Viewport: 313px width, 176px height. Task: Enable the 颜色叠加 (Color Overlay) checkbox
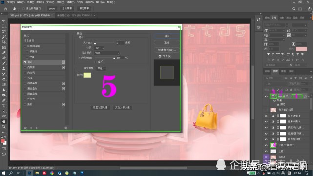[25, 83]
